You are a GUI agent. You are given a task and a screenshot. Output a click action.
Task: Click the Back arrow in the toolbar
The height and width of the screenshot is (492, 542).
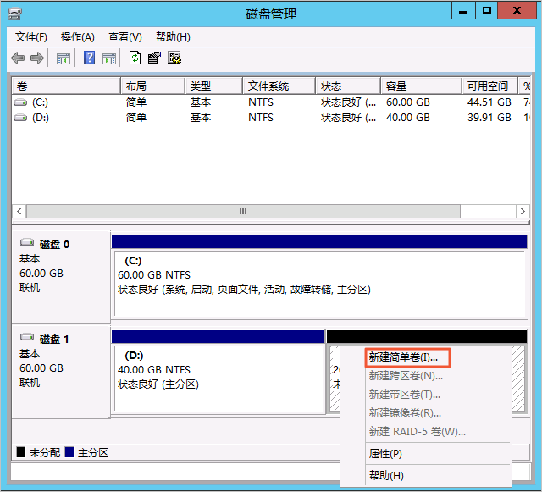click(18, 58)
